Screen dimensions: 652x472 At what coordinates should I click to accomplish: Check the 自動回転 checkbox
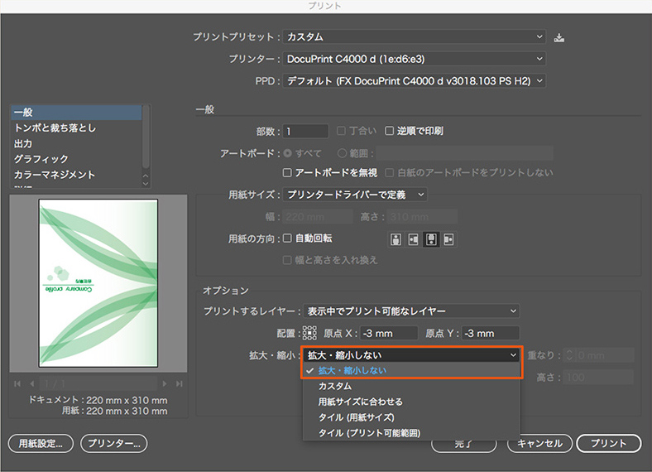288,238
